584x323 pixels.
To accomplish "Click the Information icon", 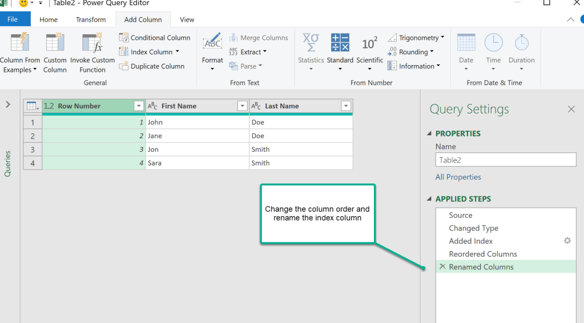I will 392,66.
